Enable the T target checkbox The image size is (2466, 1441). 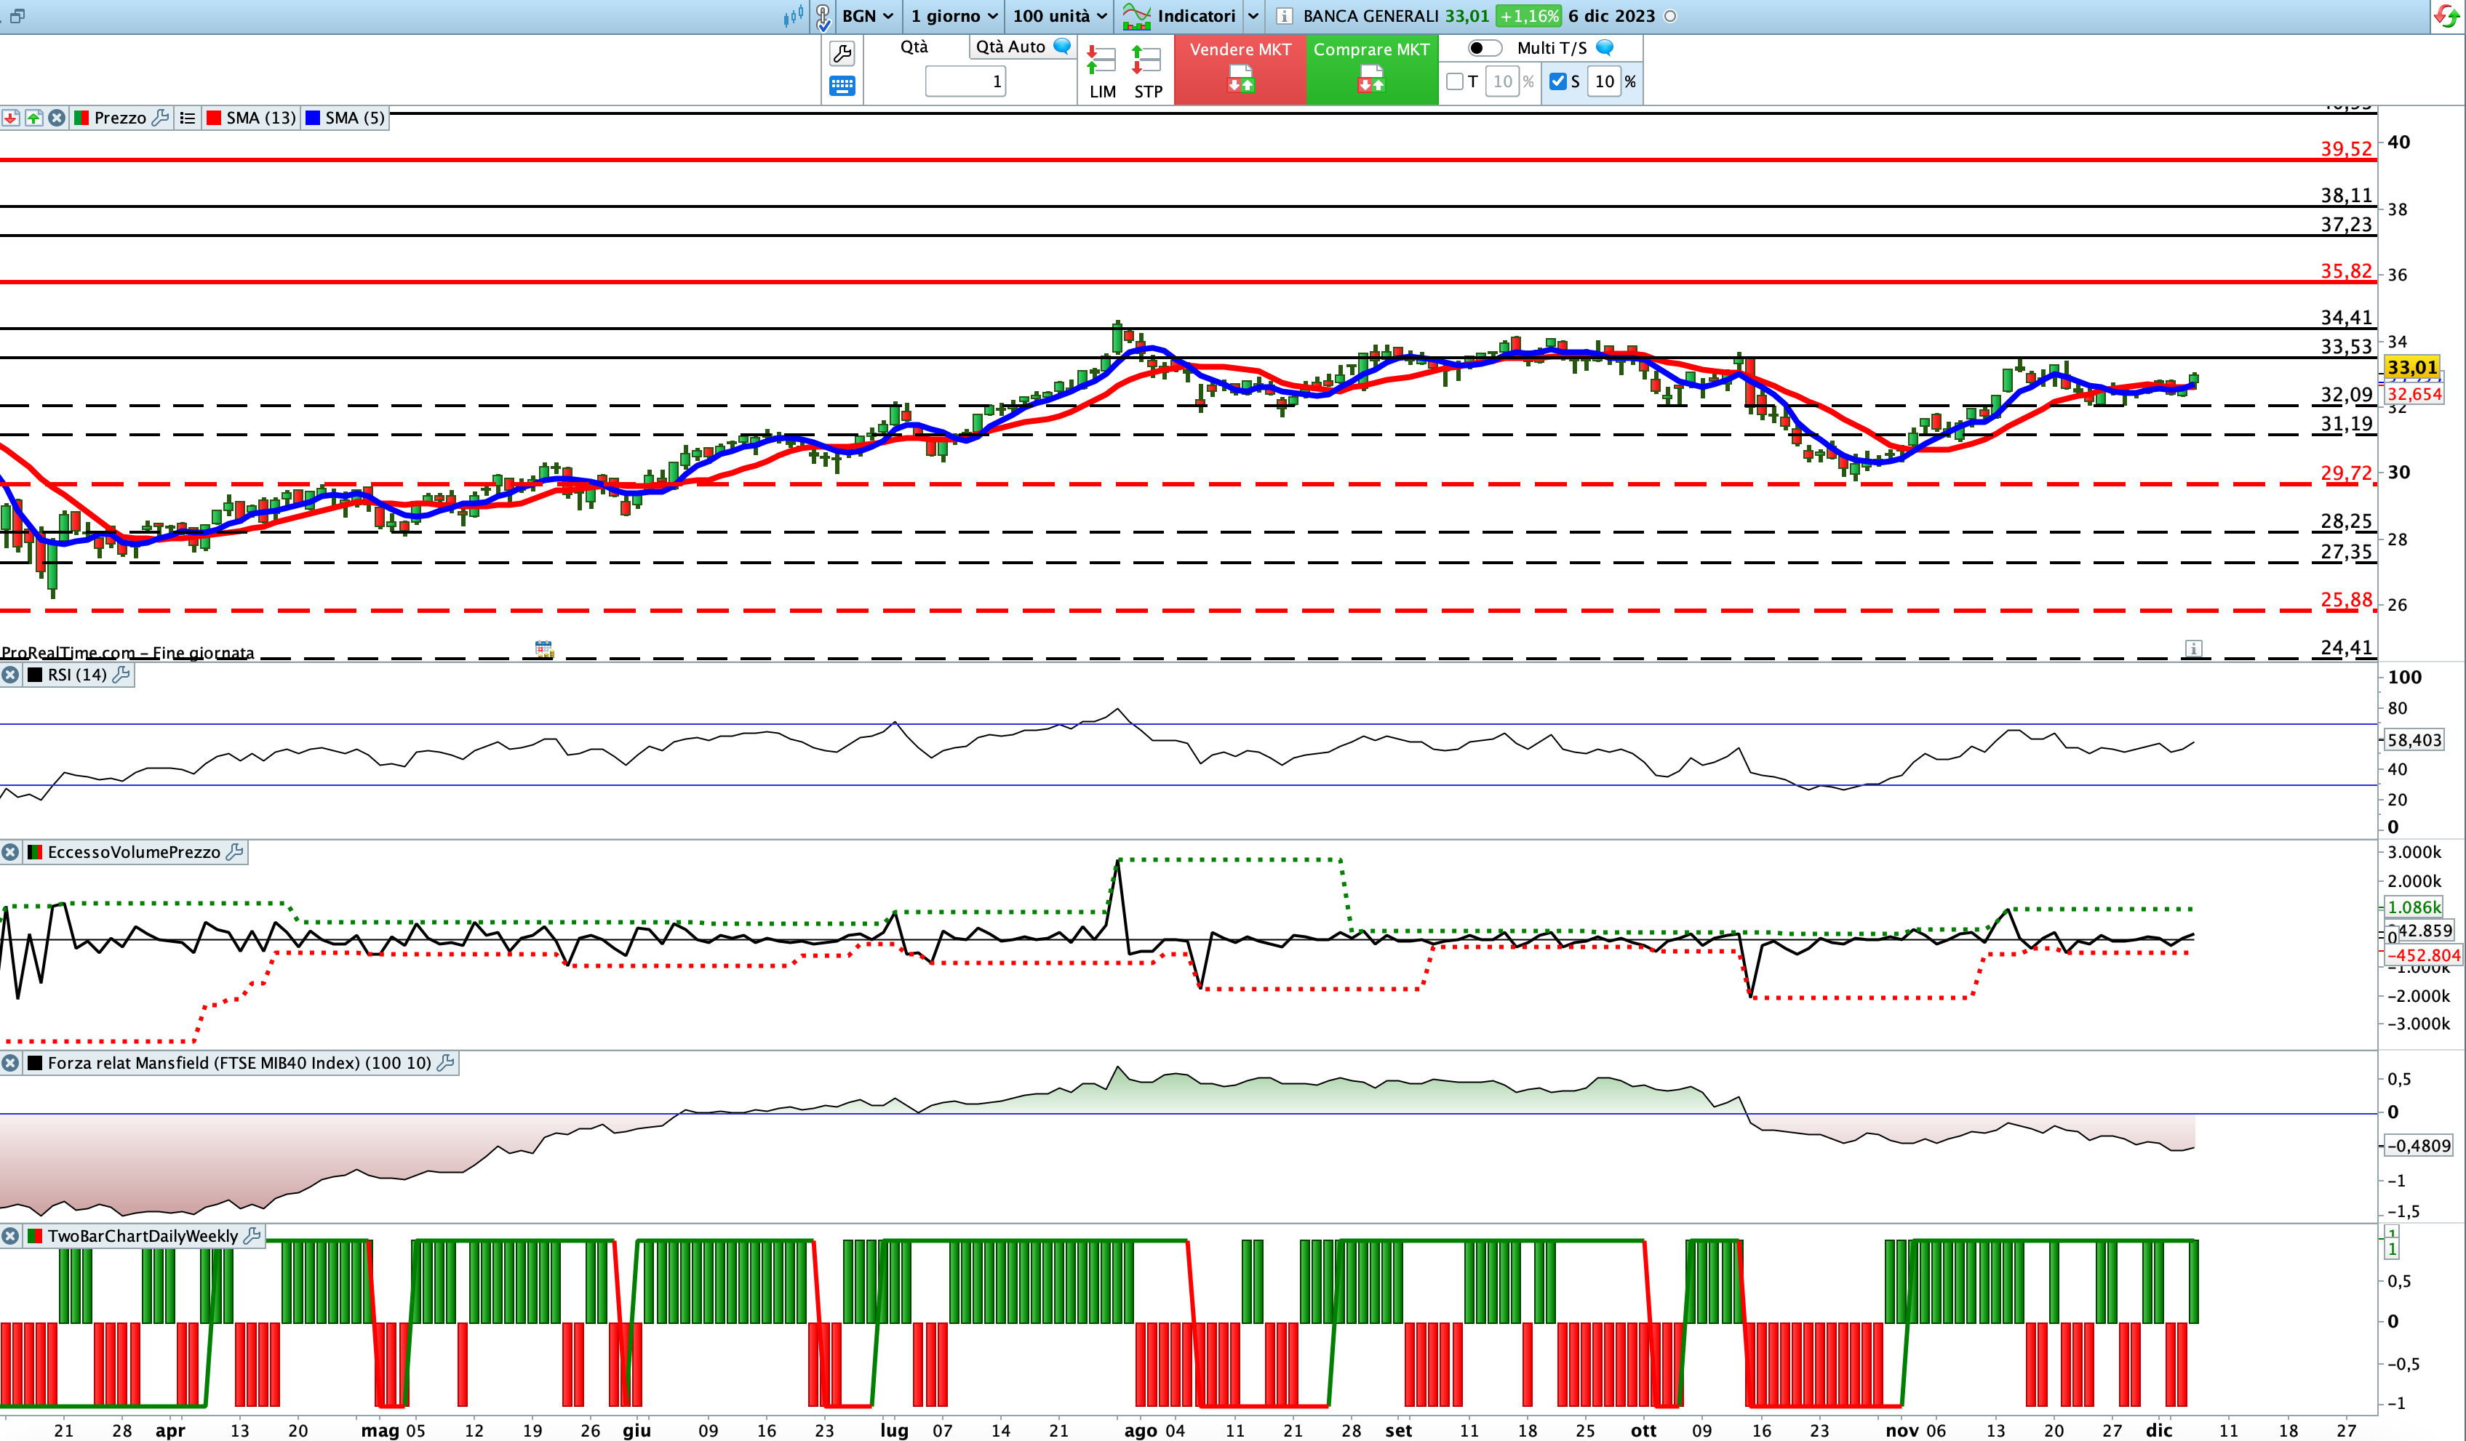pyautogui.click(x=1455, y=81)
